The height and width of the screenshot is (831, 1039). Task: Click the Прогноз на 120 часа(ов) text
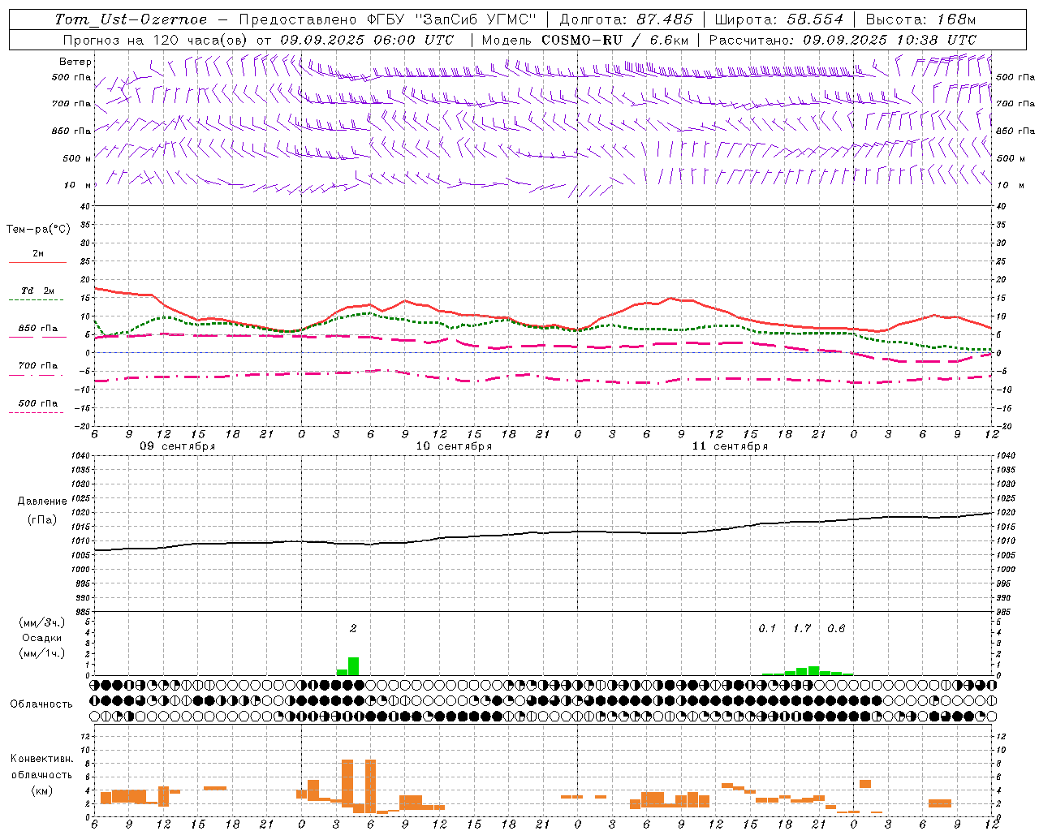157,40
